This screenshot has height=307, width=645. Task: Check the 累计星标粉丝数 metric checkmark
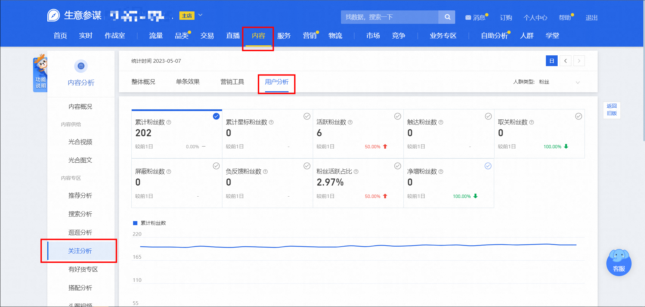click(307, 116)
